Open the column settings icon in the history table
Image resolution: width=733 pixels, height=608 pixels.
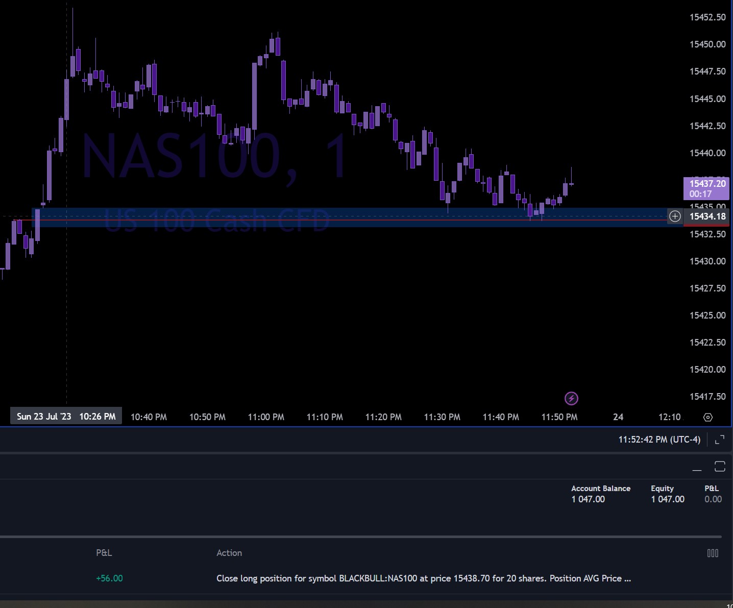[713, 553]
